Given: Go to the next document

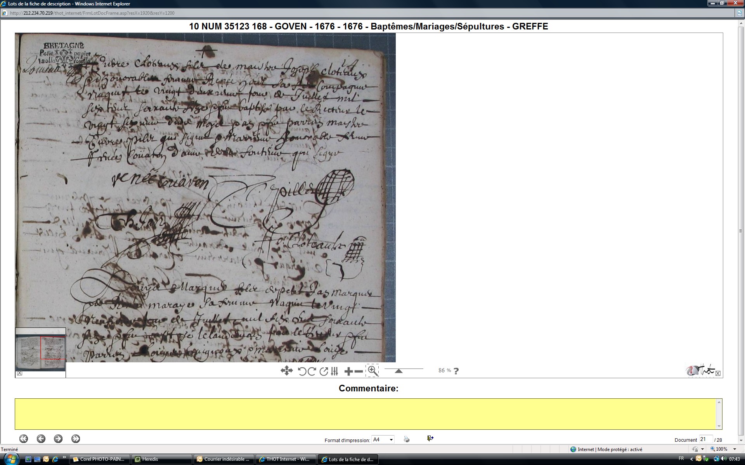Looking at the screenshot, I should (x=58, y=439).
